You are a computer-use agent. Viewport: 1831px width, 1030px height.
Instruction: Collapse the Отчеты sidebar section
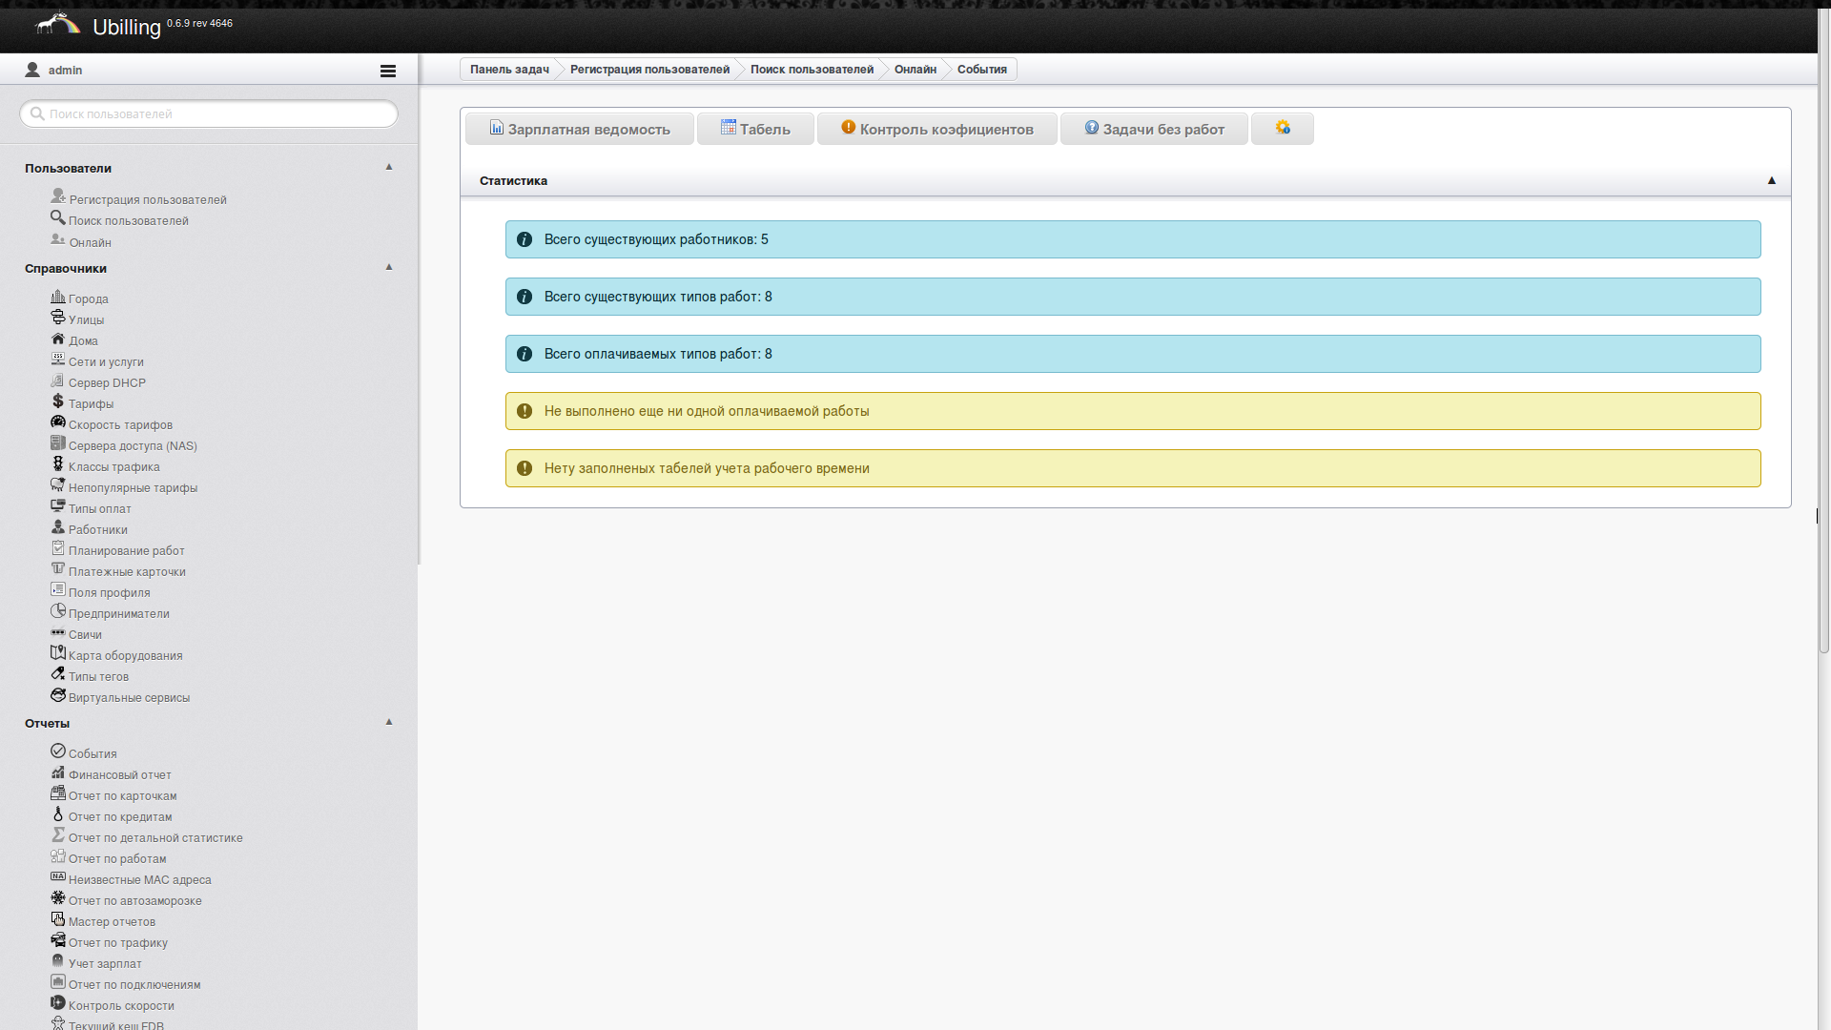(x=389, y=722)
